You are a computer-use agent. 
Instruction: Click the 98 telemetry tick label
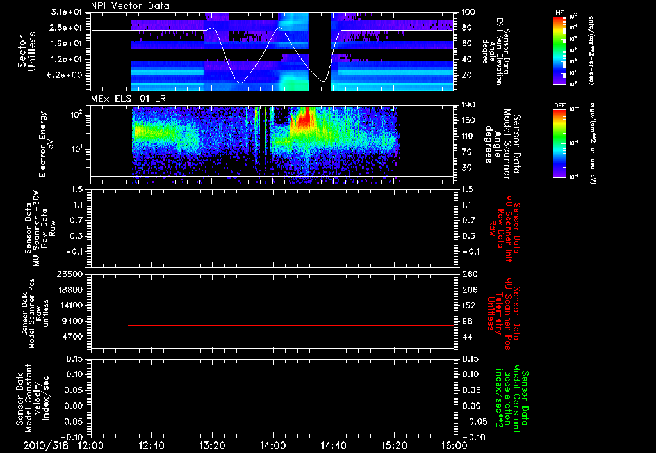[x=466, y=321]
